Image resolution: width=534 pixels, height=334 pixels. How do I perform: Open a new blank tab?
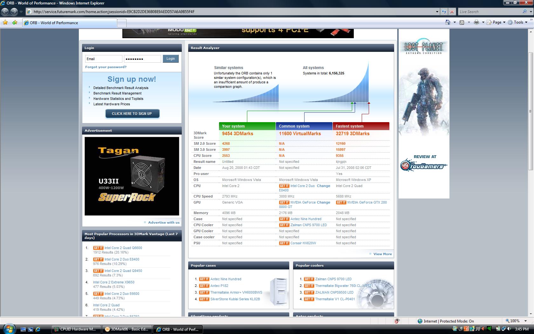point(122,23)
